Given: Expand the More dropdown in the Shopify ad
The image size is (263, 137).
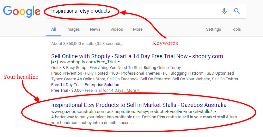Looking at the screenshot, I should tap(133, 90).
